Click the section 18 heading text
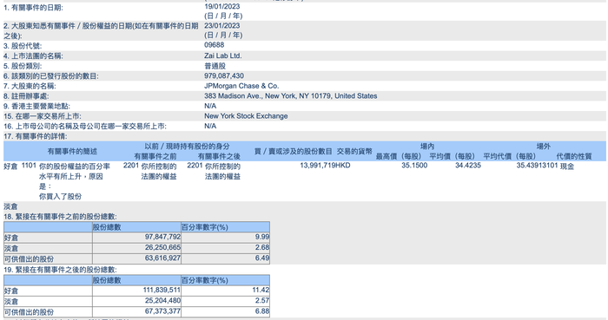 pos(60,217)
